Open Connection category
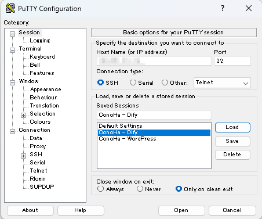The width and height of the screenshot is (262, 219). click(x=34, y=130)
